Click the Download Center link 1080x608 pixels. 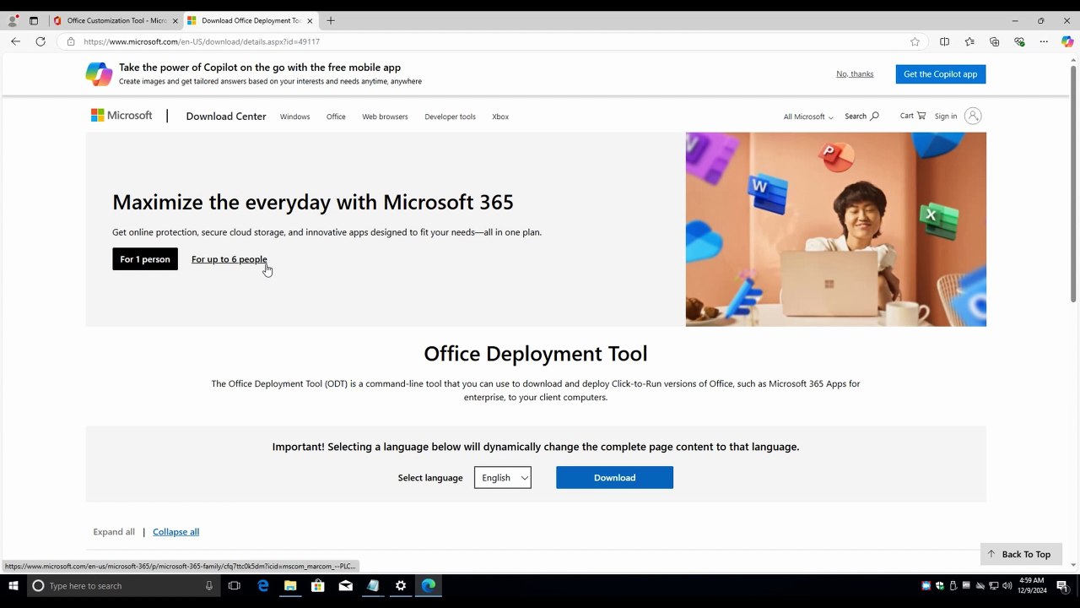click(226, 117)
